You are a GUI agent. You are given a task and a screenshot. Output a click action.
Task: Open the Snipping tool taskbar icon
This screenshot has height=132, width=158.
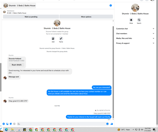(x=19, y=129)
